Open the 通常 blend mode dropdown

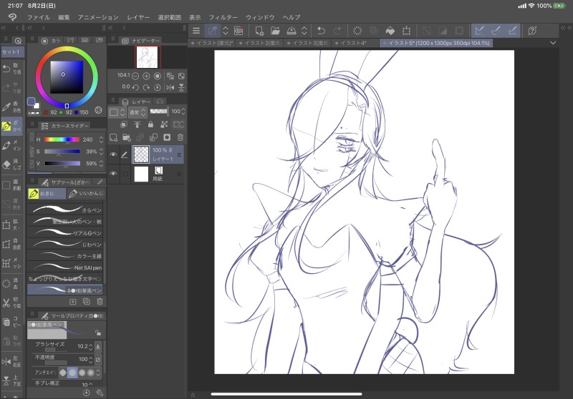[139, 112]
